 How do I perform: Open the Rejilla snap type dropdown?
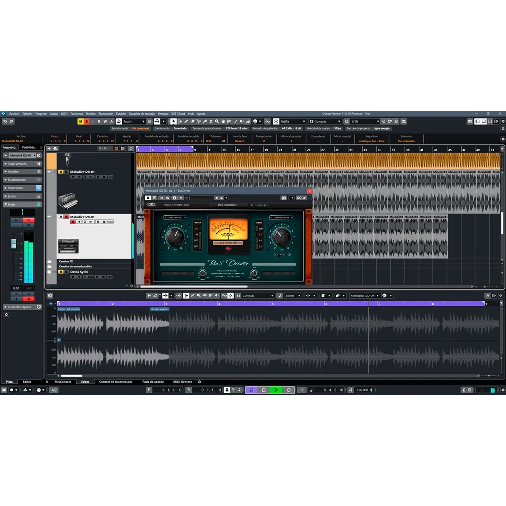(293, 122)
